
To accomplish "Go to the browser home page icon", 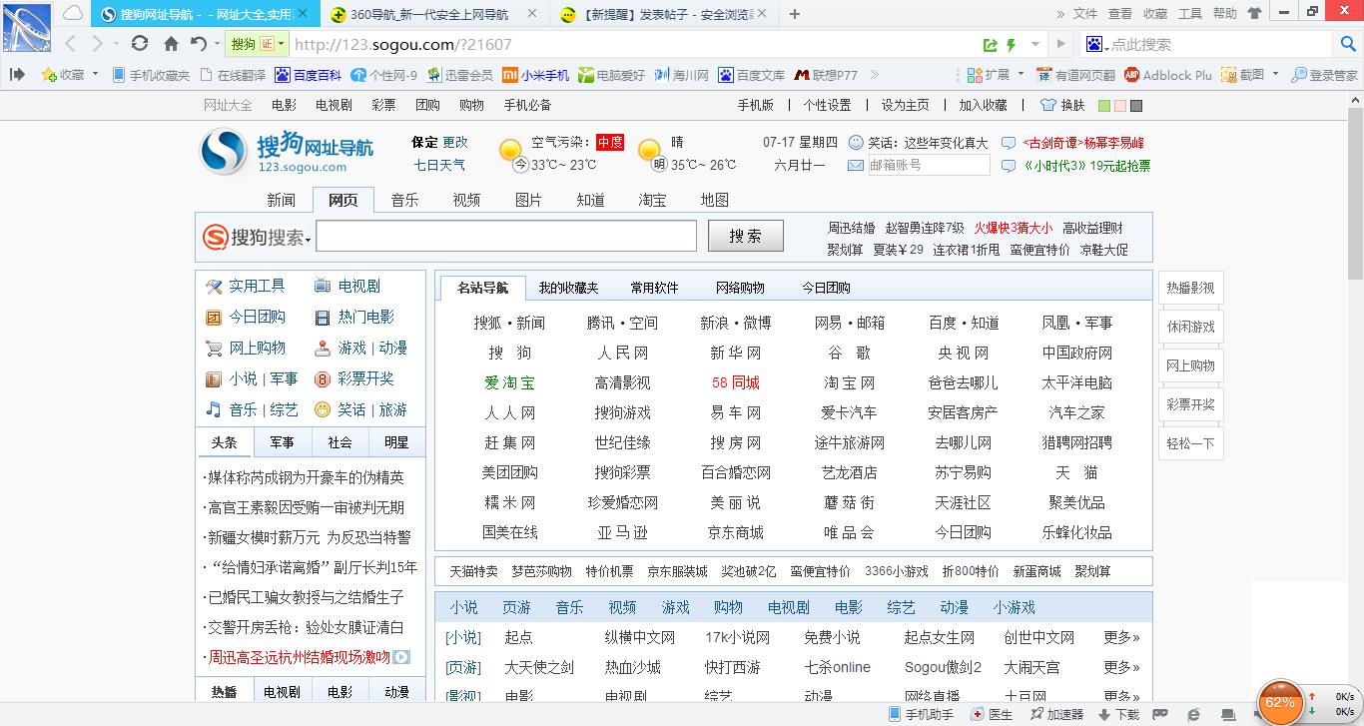I will (171, 44).
